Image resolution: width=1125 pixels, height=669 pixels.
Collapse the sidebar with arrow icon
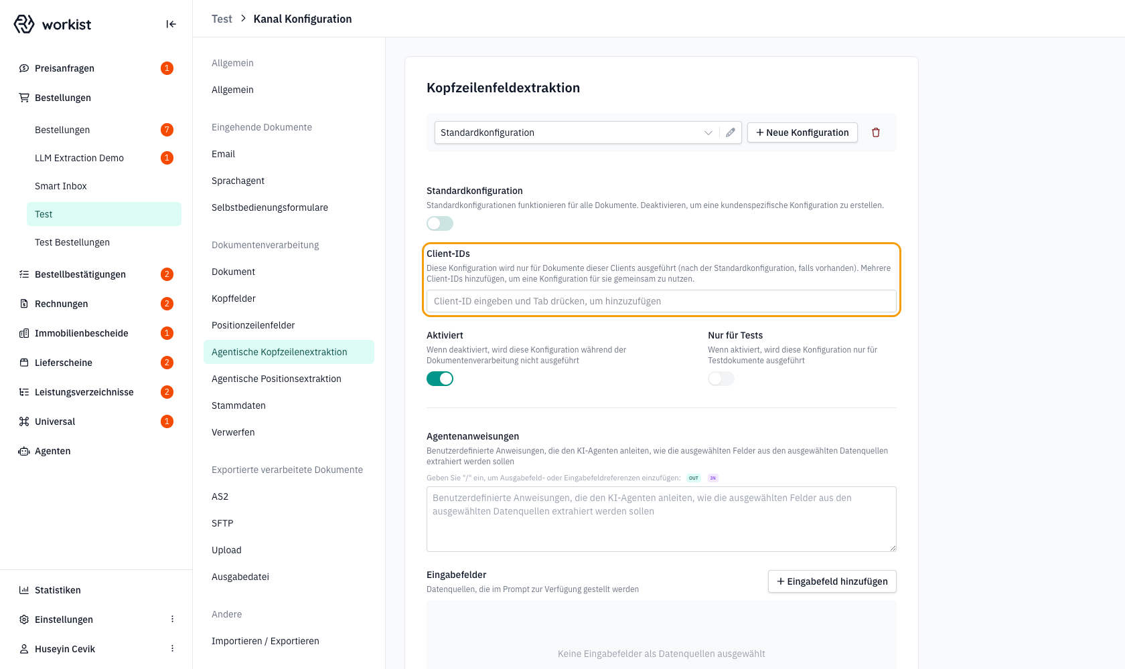(171, 24)
